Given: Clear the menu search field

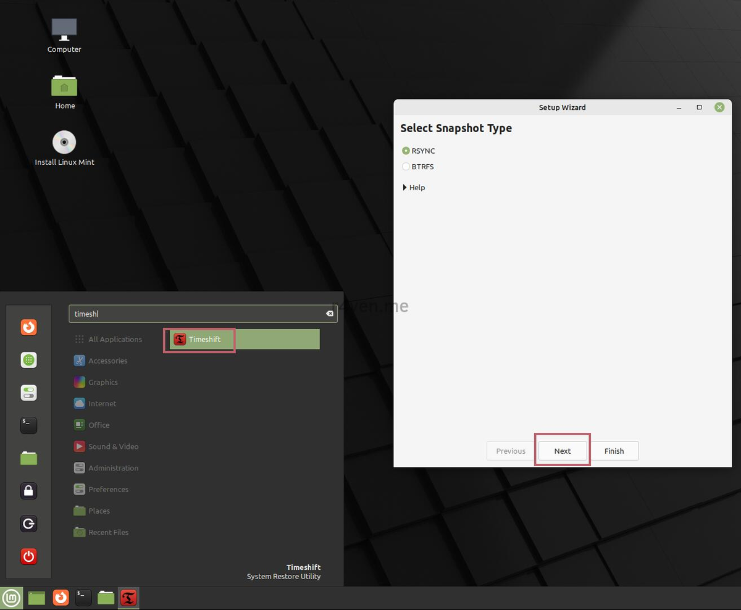Looking at the screenshot, I should pyautogui.click(x=330, y=314).
